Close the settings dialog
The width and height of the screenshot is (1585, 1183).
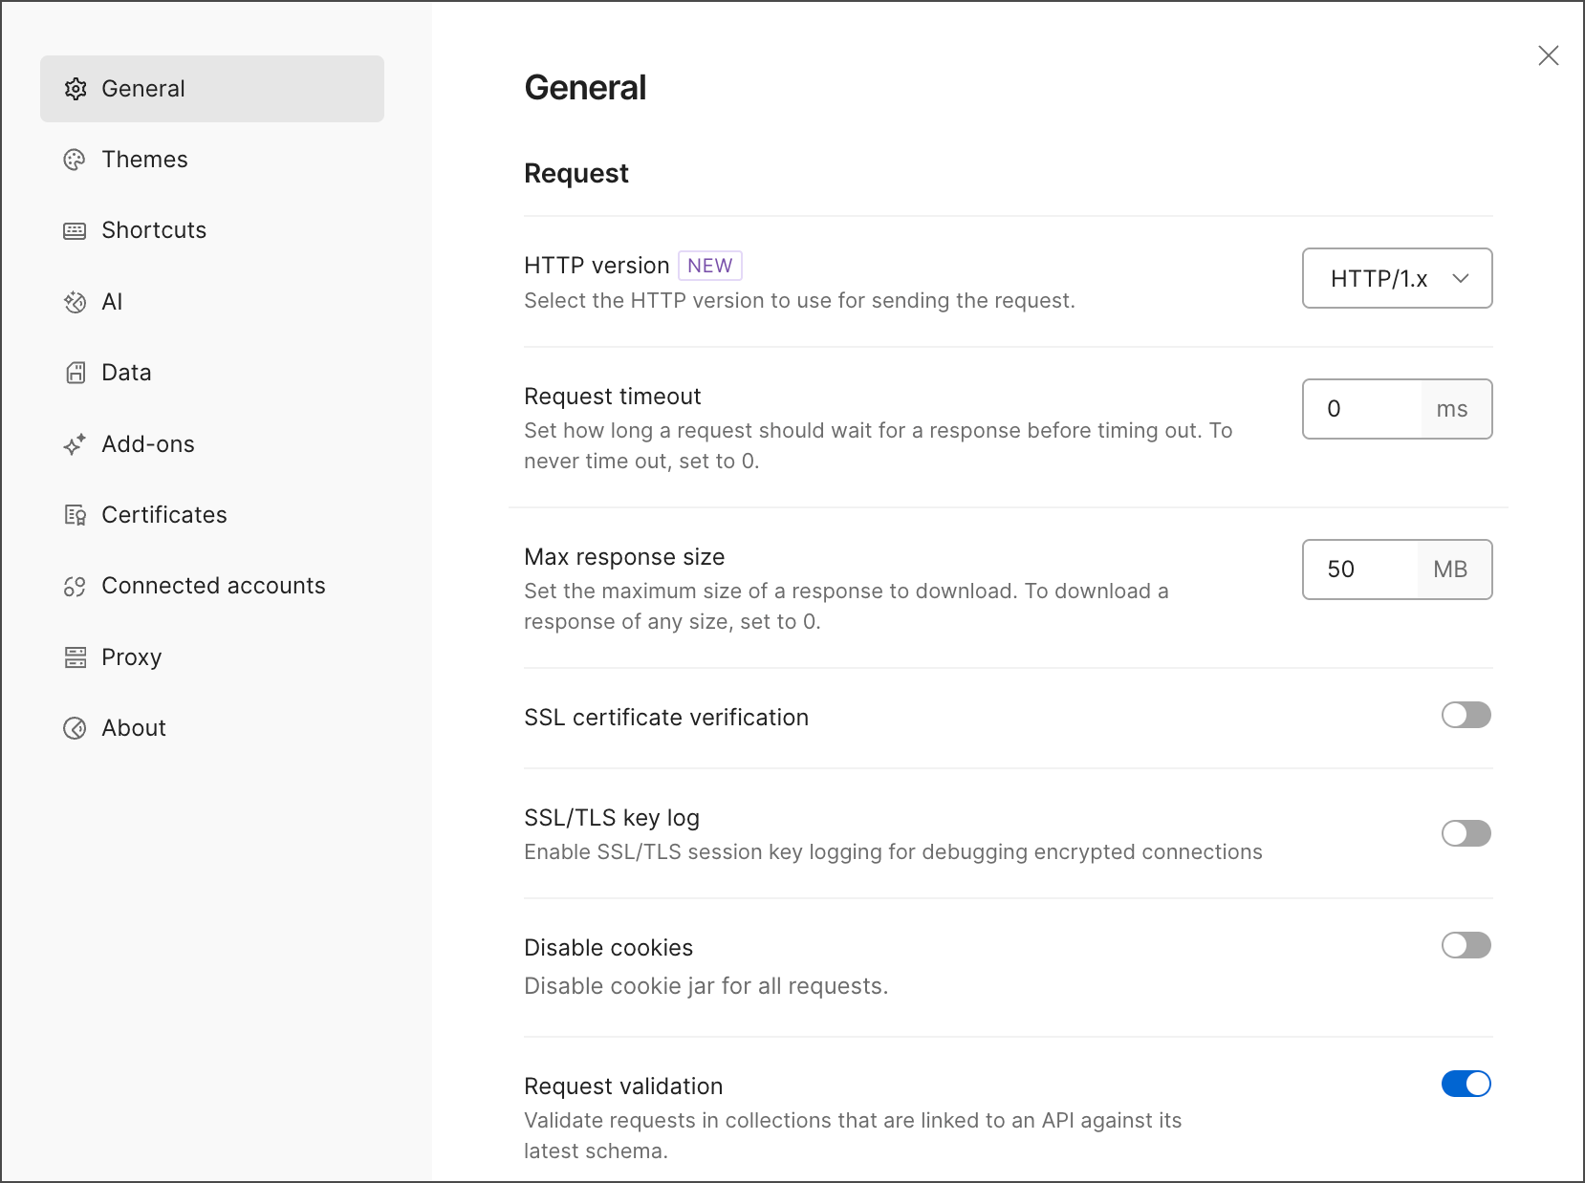tap(1549, 55)
